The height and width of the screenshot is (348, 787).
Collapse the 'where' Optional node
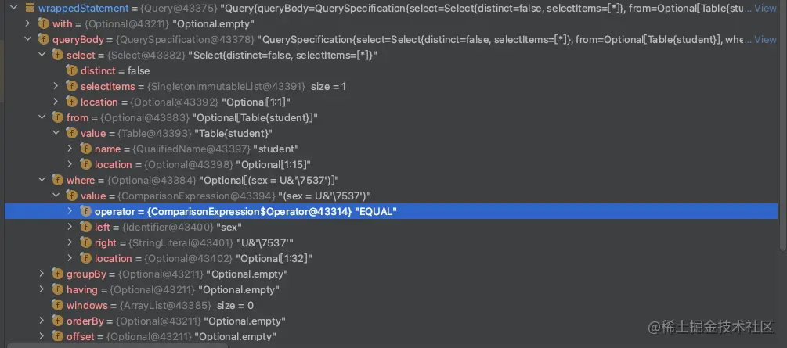(42, 180)
